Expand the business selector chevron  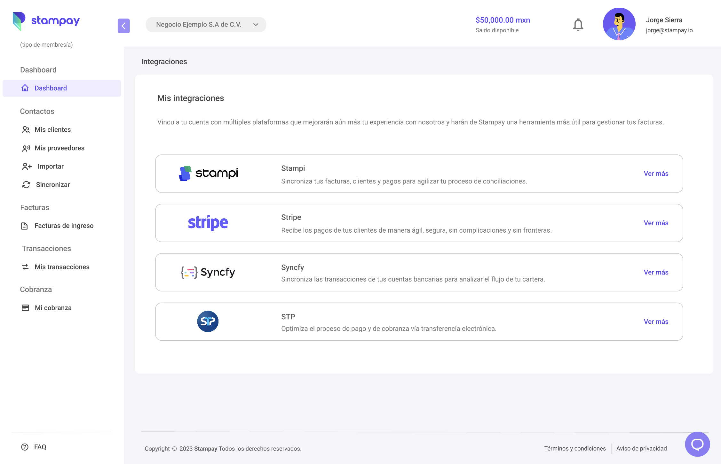click(x=255, y=24)
